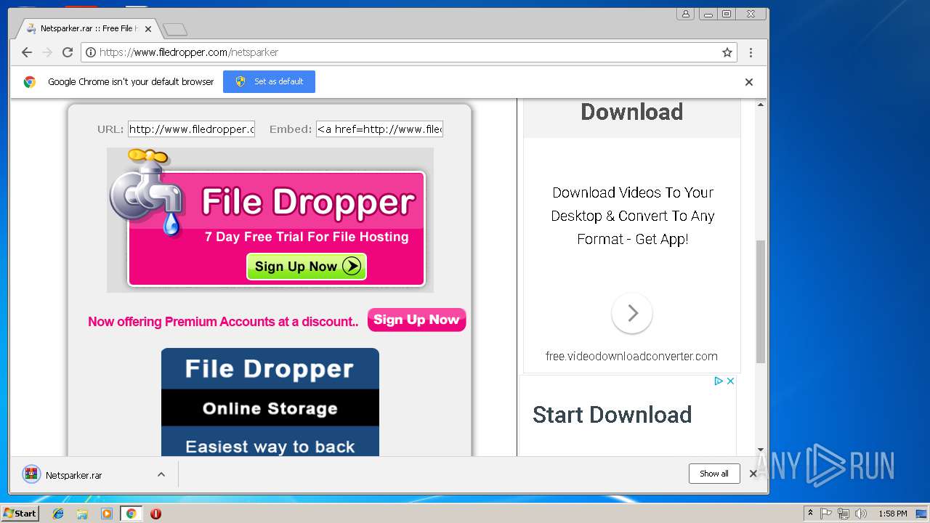
Task: Switch to Chrome taskbar button
Action: 131,514
